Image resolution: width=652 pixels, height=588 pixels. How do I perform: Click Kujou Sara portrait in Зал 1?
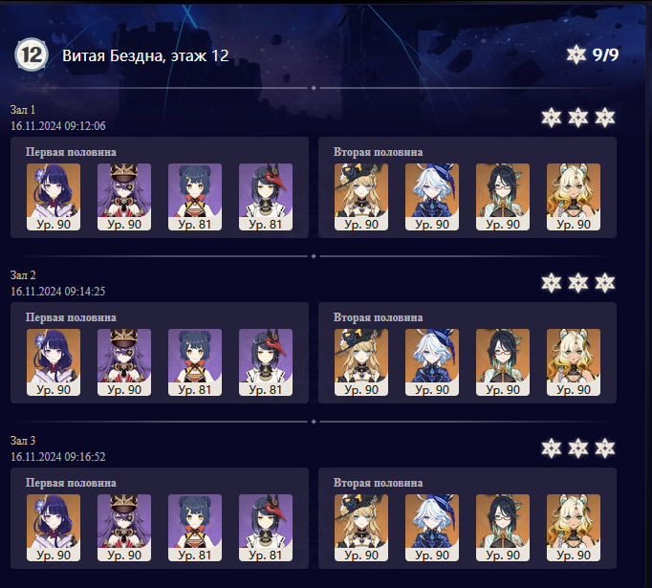point(265,197)
